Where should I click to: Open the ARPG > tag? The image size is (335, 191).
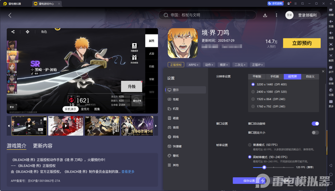pyautogui.click(x=193, y=65)
